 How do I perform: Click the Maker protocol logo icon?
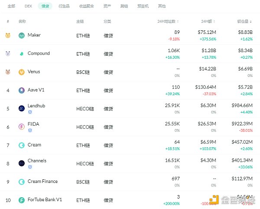coord(22,36)
